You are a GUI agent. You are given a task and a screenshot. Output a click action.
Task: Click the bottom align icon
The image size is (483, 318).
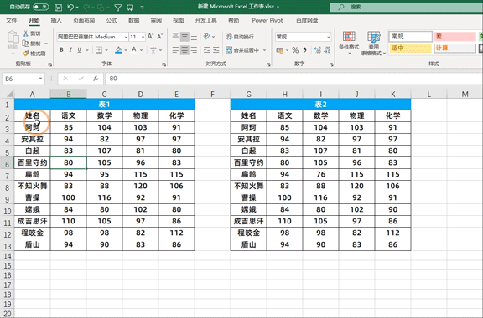[x=194, y=37]
